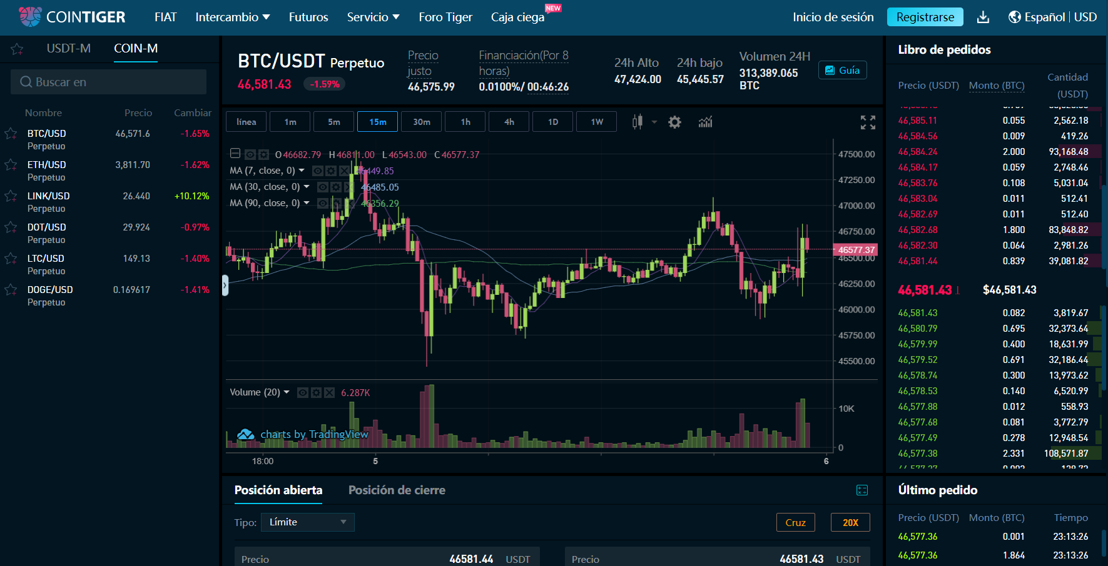Toggle visibility of Volume indicator

click(303, 392)
